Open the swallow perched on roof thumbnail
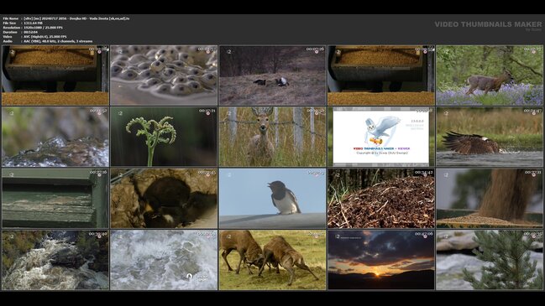 point(272,199)
